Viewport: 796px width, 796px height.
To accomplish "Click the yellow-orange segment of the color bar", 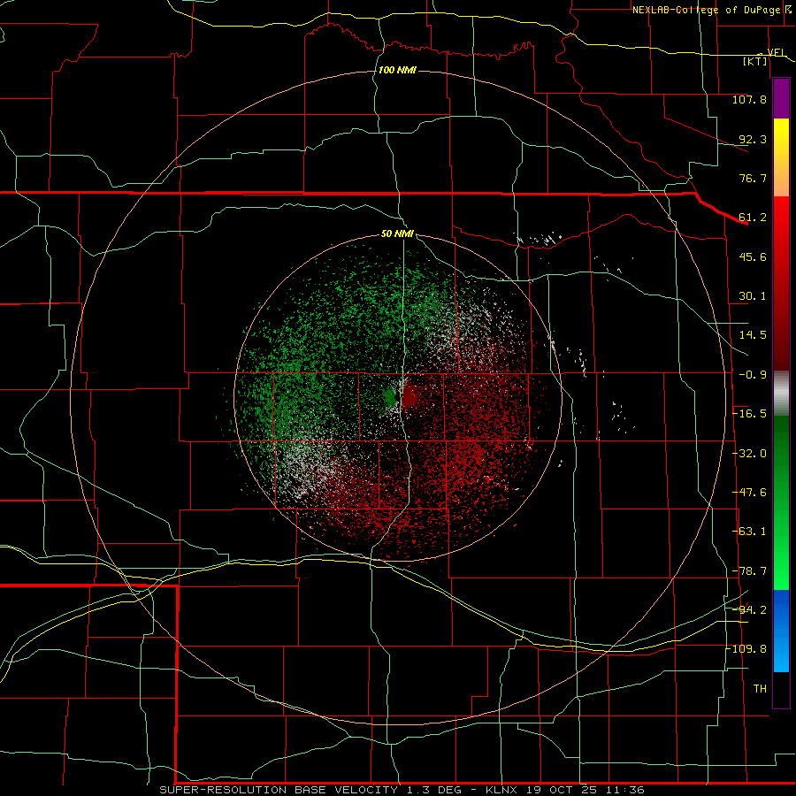I will click(781, 157).
